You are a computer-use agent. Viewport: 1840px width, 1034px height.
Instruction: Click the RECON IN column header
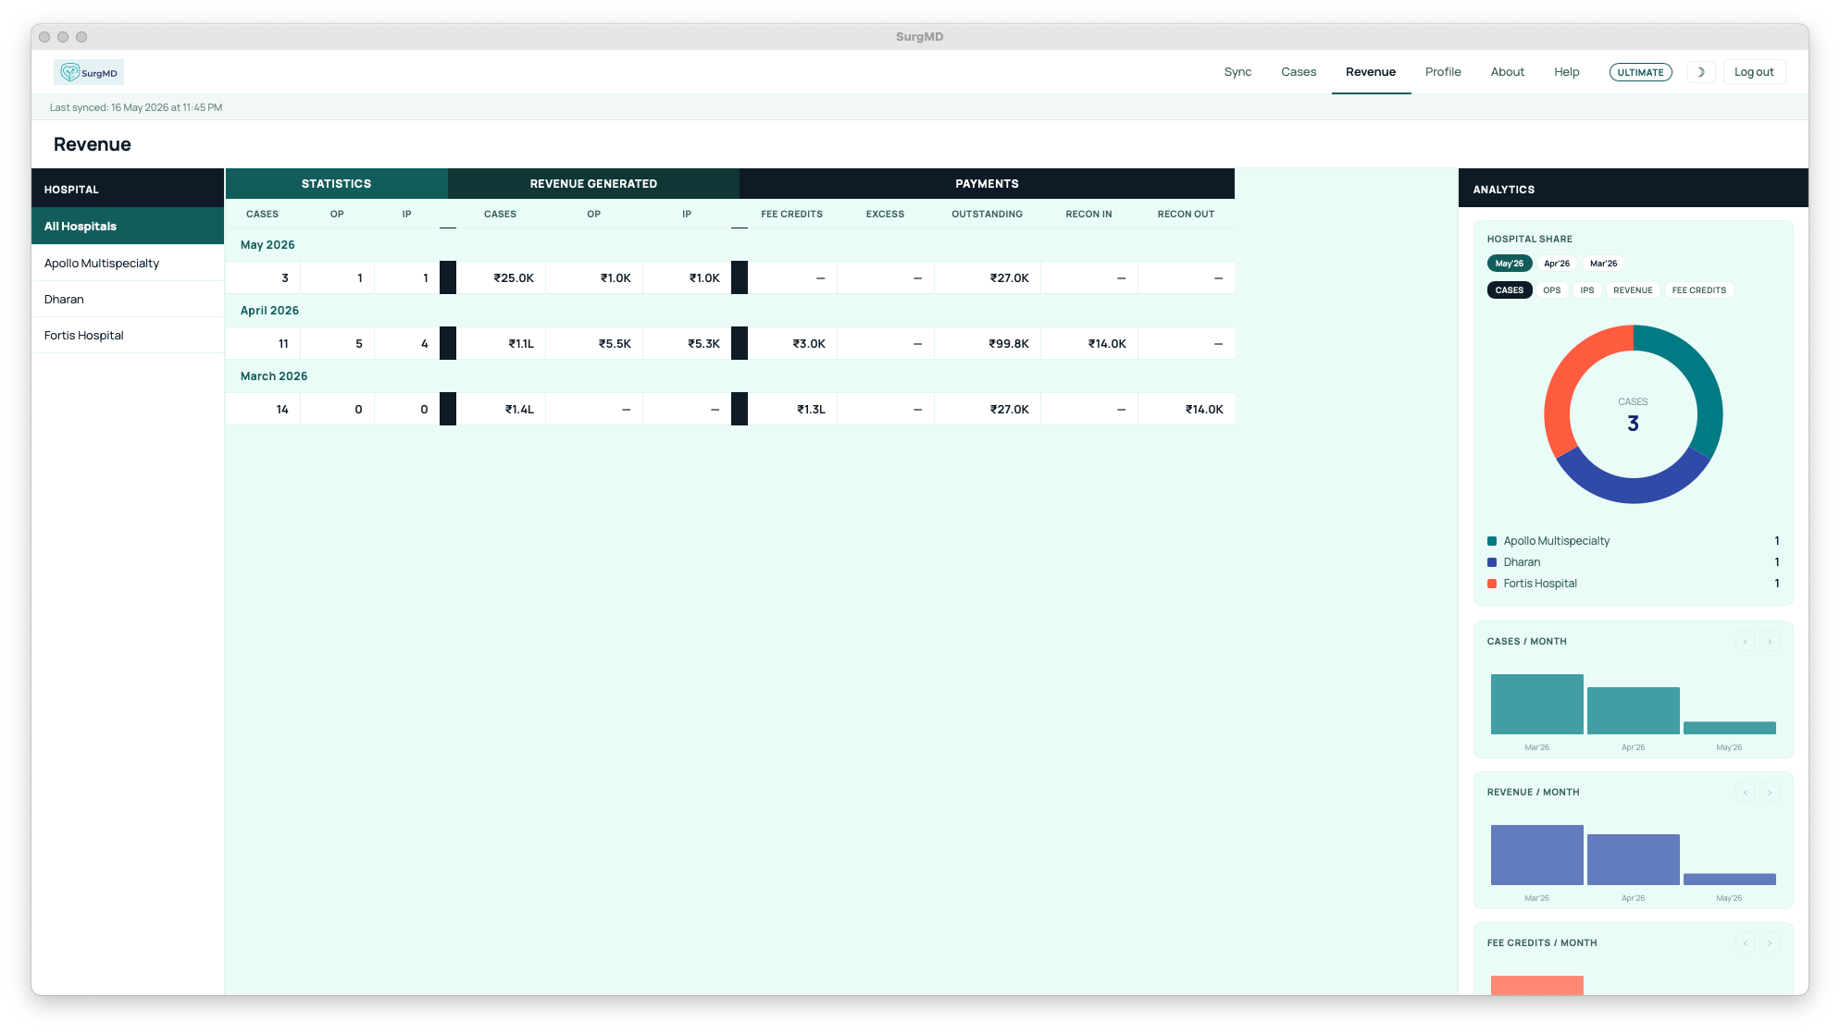pos(1089,215)
